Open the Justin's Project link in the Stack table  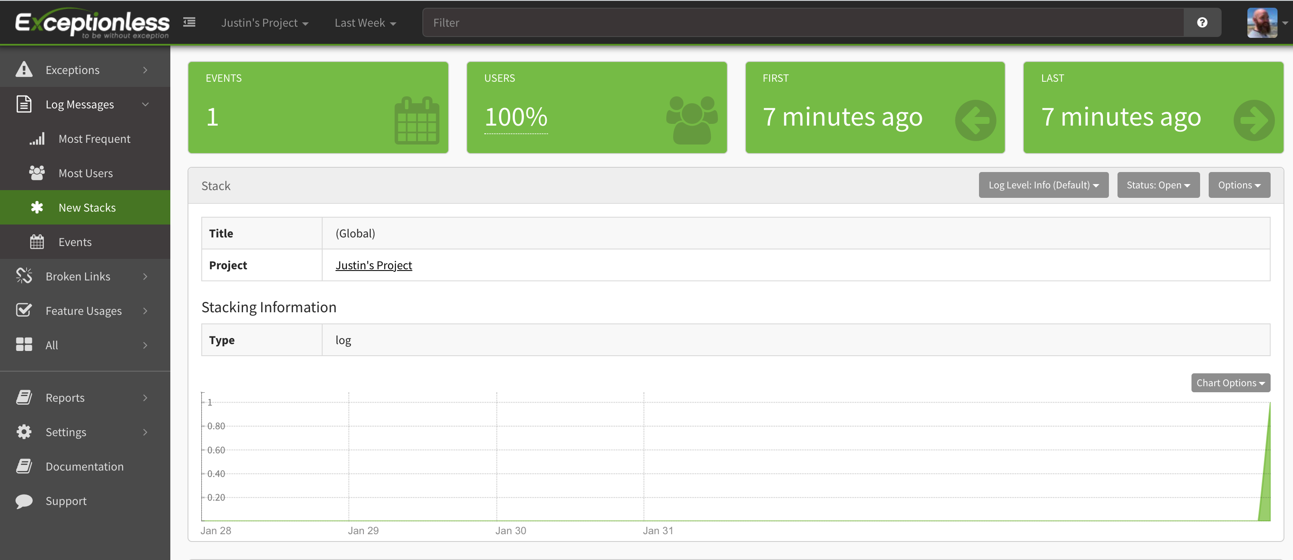coord(373,265)
